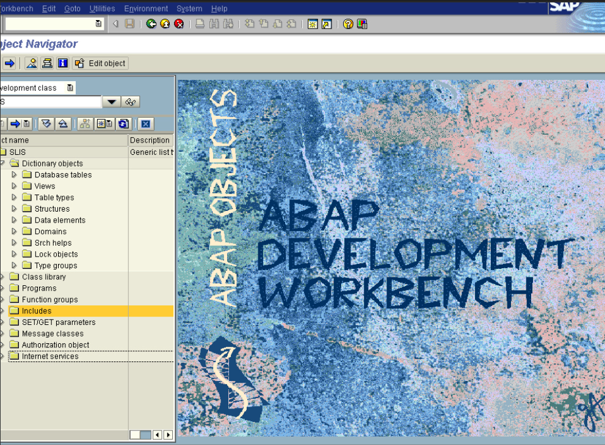Screen dimensions: 605x445
Task: Click the worklist icon left of the info icon
Action: coord(47,63)
